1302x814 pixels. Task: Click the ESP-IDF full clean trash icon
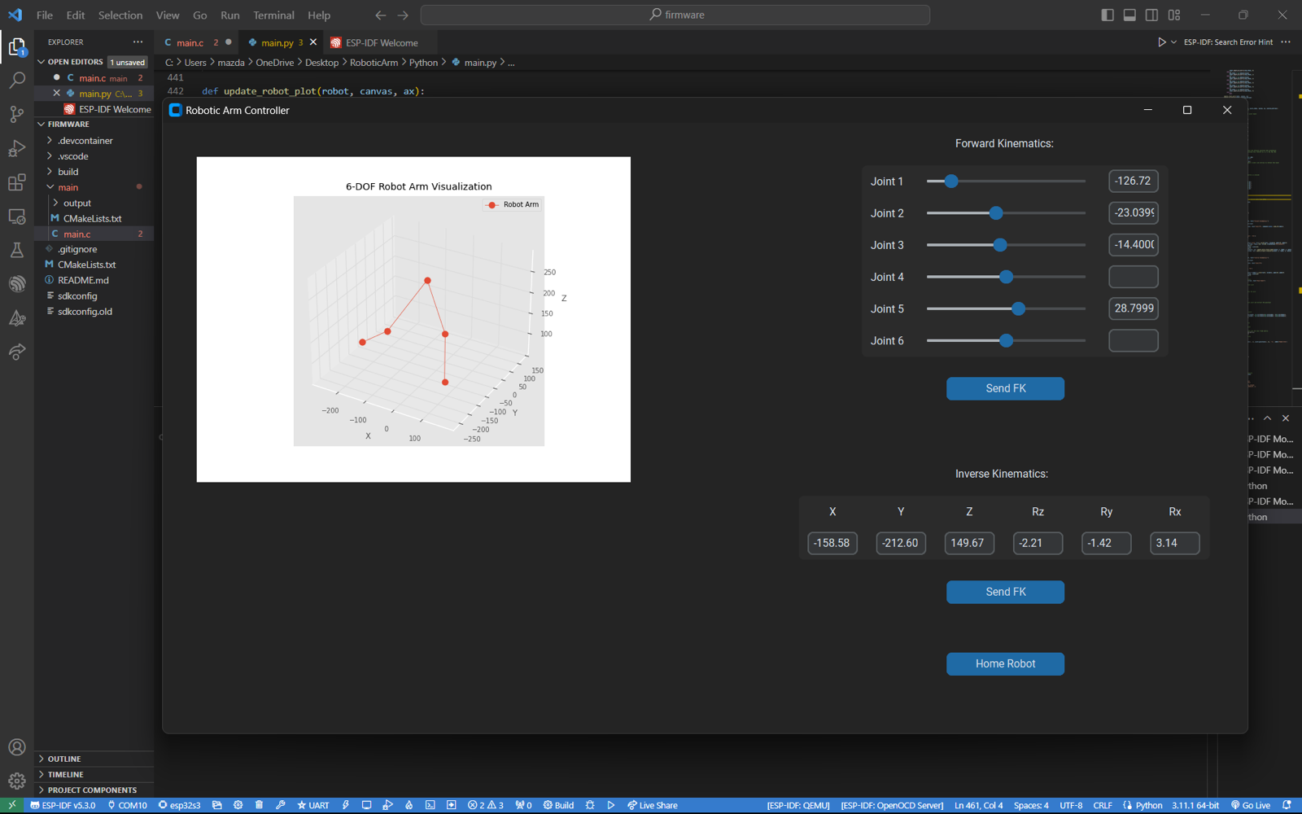coord(259,805)
